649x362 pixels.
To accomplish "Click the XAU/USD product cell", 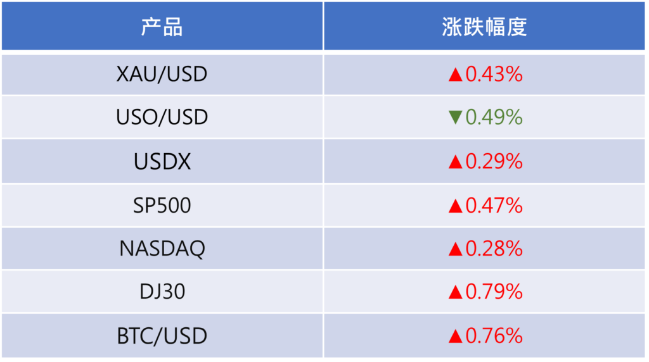I will pos(162,75).
